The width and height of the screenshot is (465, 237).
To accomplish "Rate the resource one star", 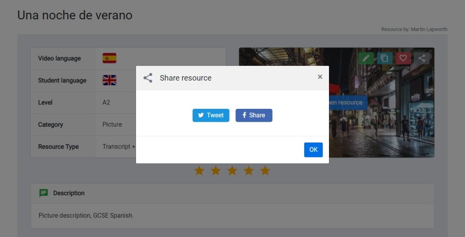I will [x=199, y=171].
